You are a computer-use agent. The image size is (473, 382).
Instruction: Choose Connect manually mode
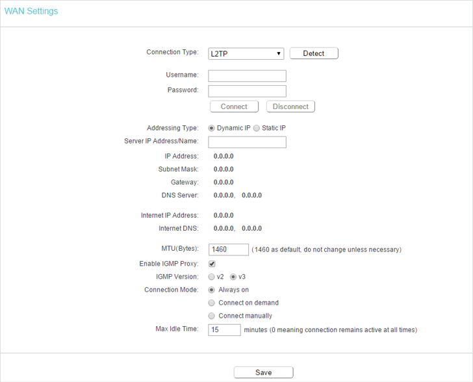(211, 316)
